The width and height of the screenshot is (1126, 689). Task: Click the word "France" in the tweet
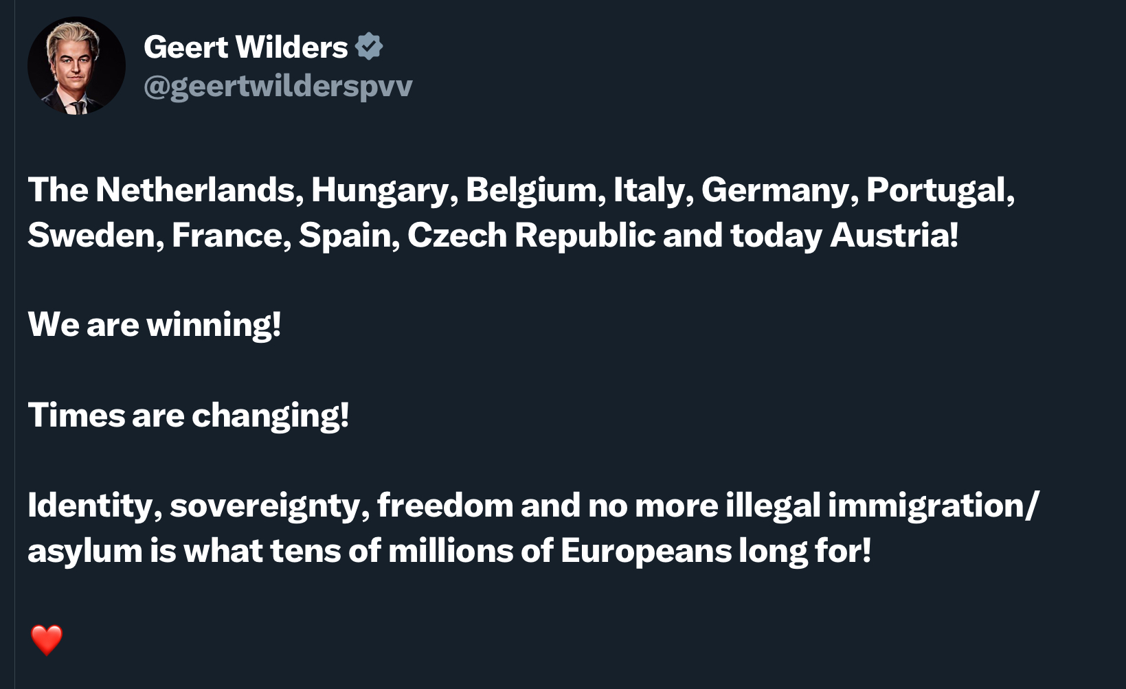tap(227, 235)
